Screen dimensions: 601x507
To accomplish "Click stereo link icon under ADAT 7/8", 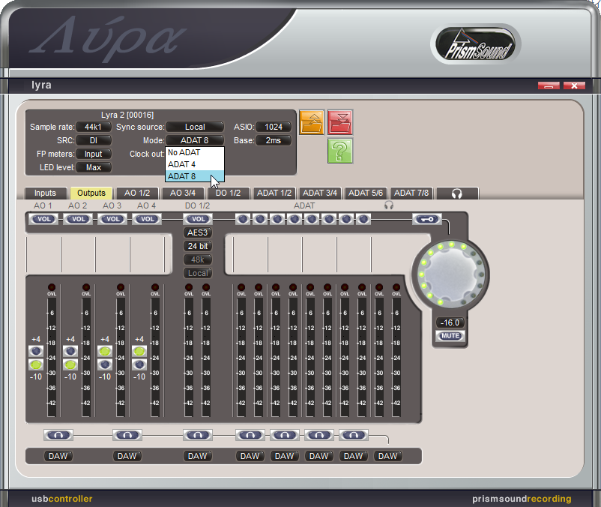I will [354, 435].
